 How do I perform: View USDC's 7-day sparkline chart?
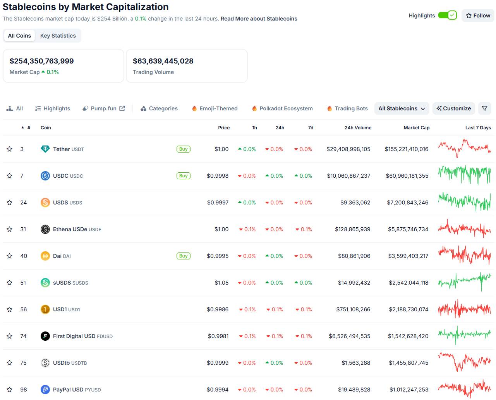(x=464, y=175)
